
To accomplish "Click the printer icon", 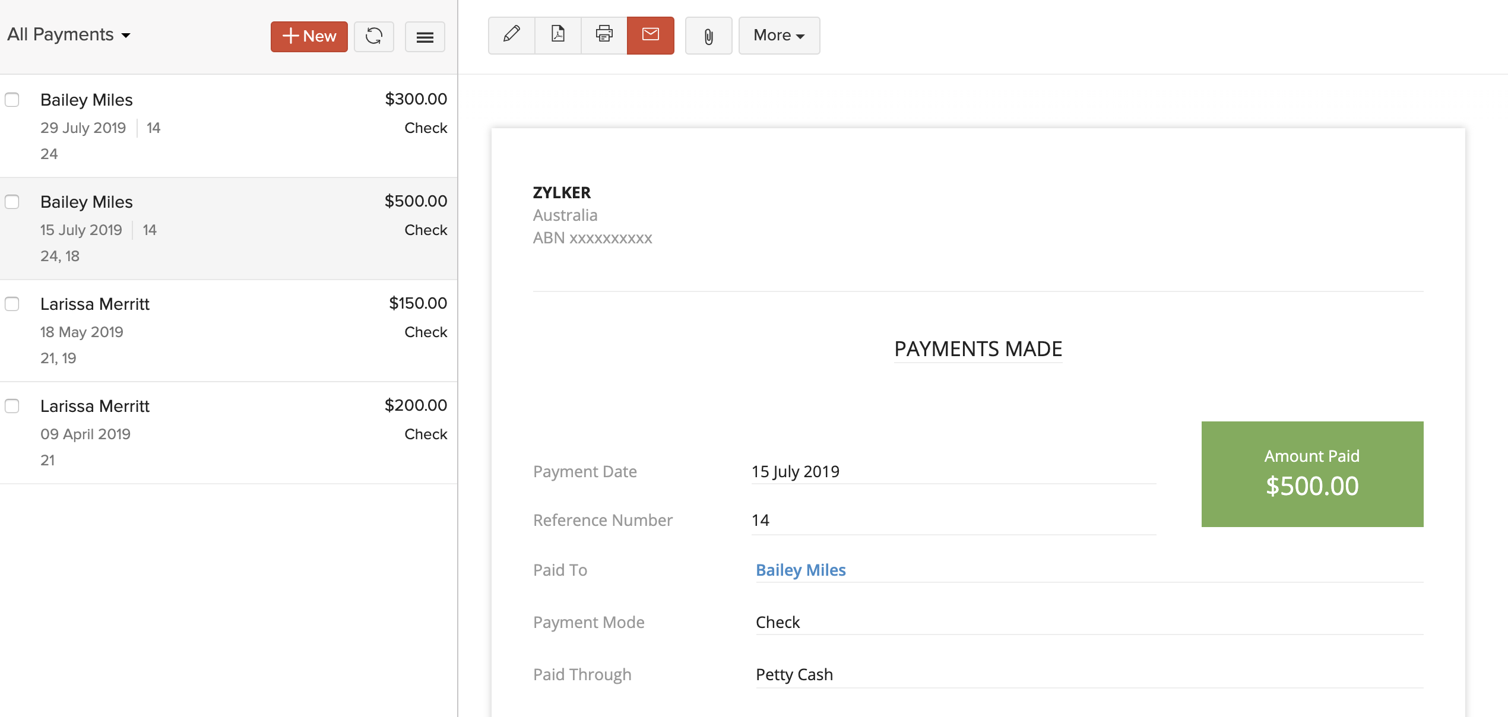I will (x=604, y=35).
